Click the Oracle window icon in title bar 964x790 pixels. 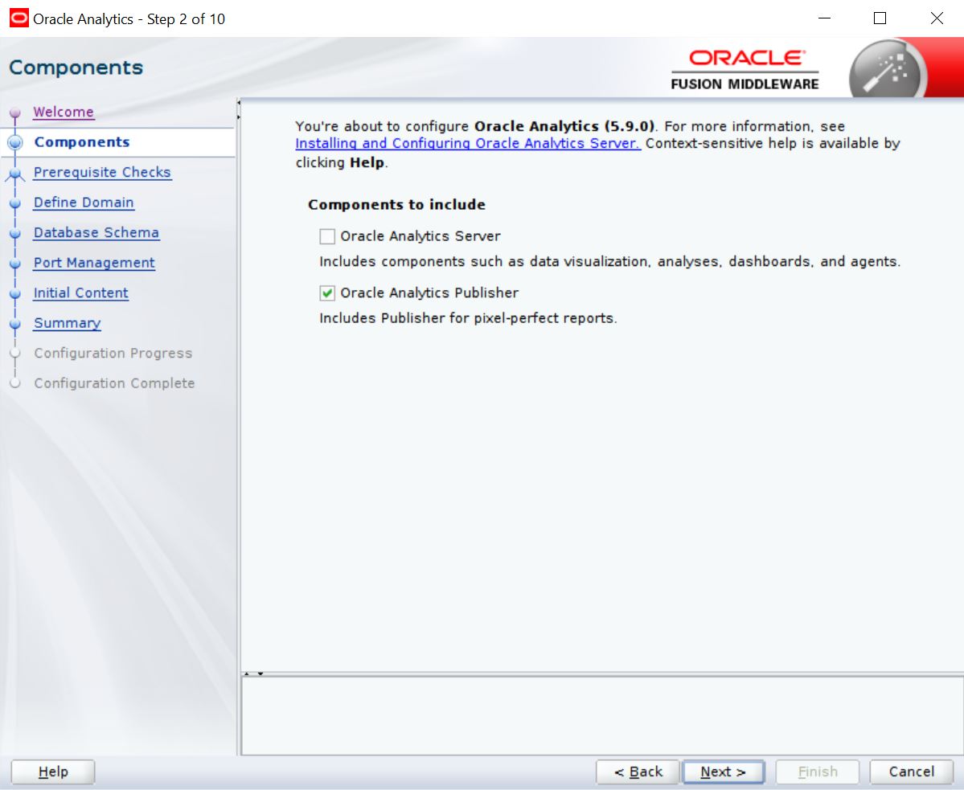coord(19,18)
